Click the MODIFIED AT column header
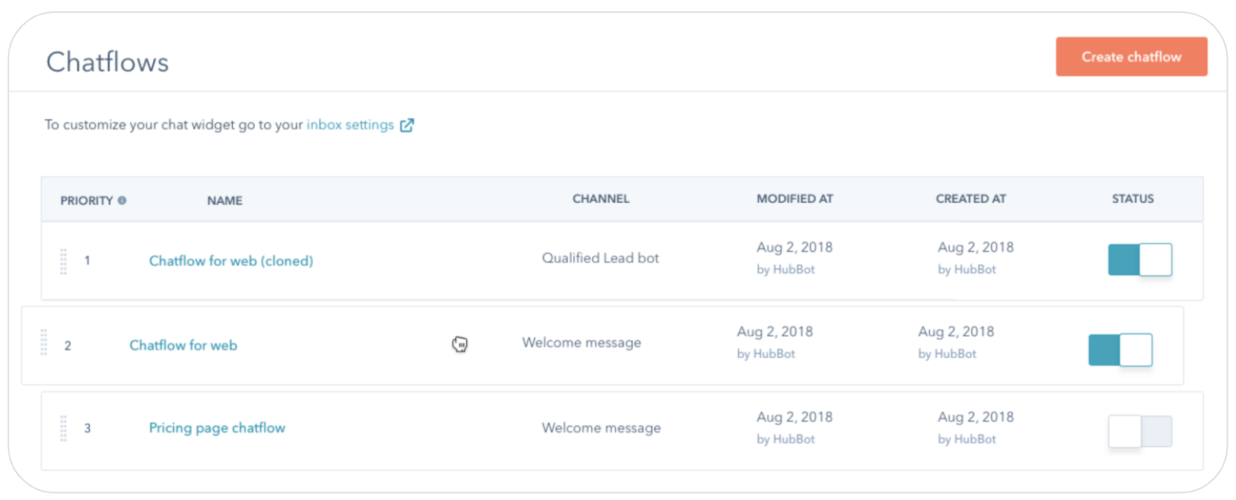Screen dimensions: 1236x500 [795, 199]
